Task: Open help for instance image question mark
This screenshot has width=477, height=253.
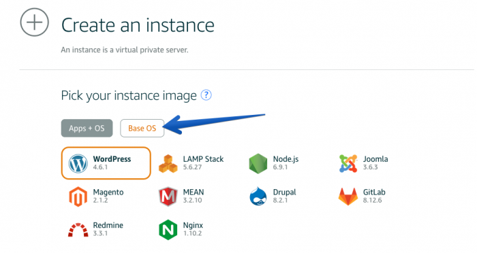Action: 206,95
